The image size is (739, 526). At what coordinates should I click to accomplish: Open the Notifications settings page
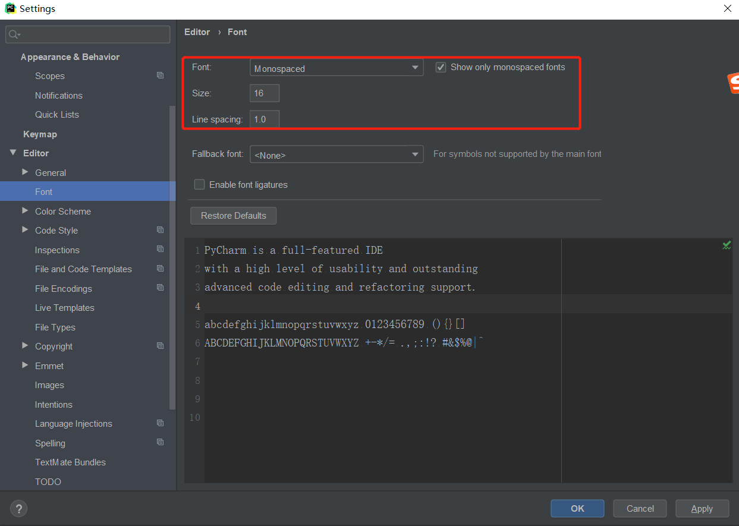pos(59,96)
